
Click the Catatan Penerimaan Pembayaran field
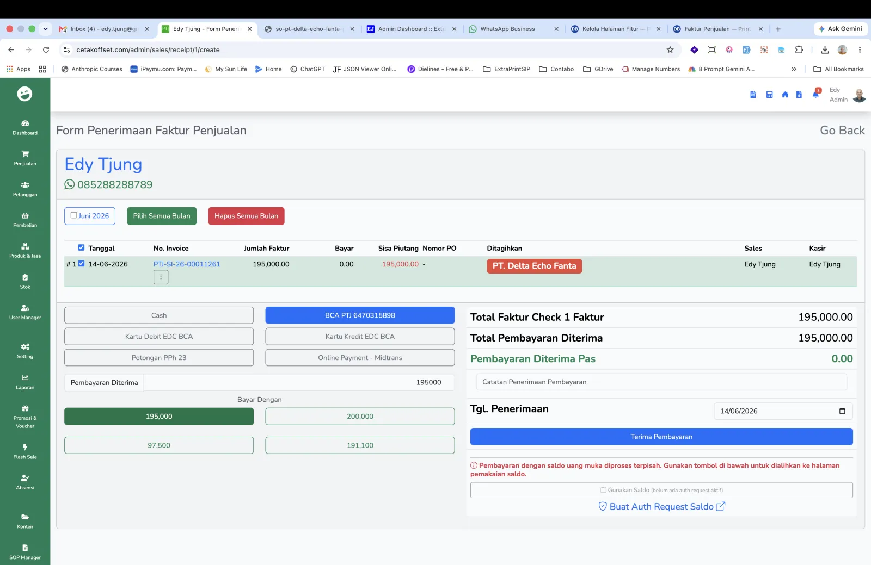pyautogui.click(x=661, y=382)
